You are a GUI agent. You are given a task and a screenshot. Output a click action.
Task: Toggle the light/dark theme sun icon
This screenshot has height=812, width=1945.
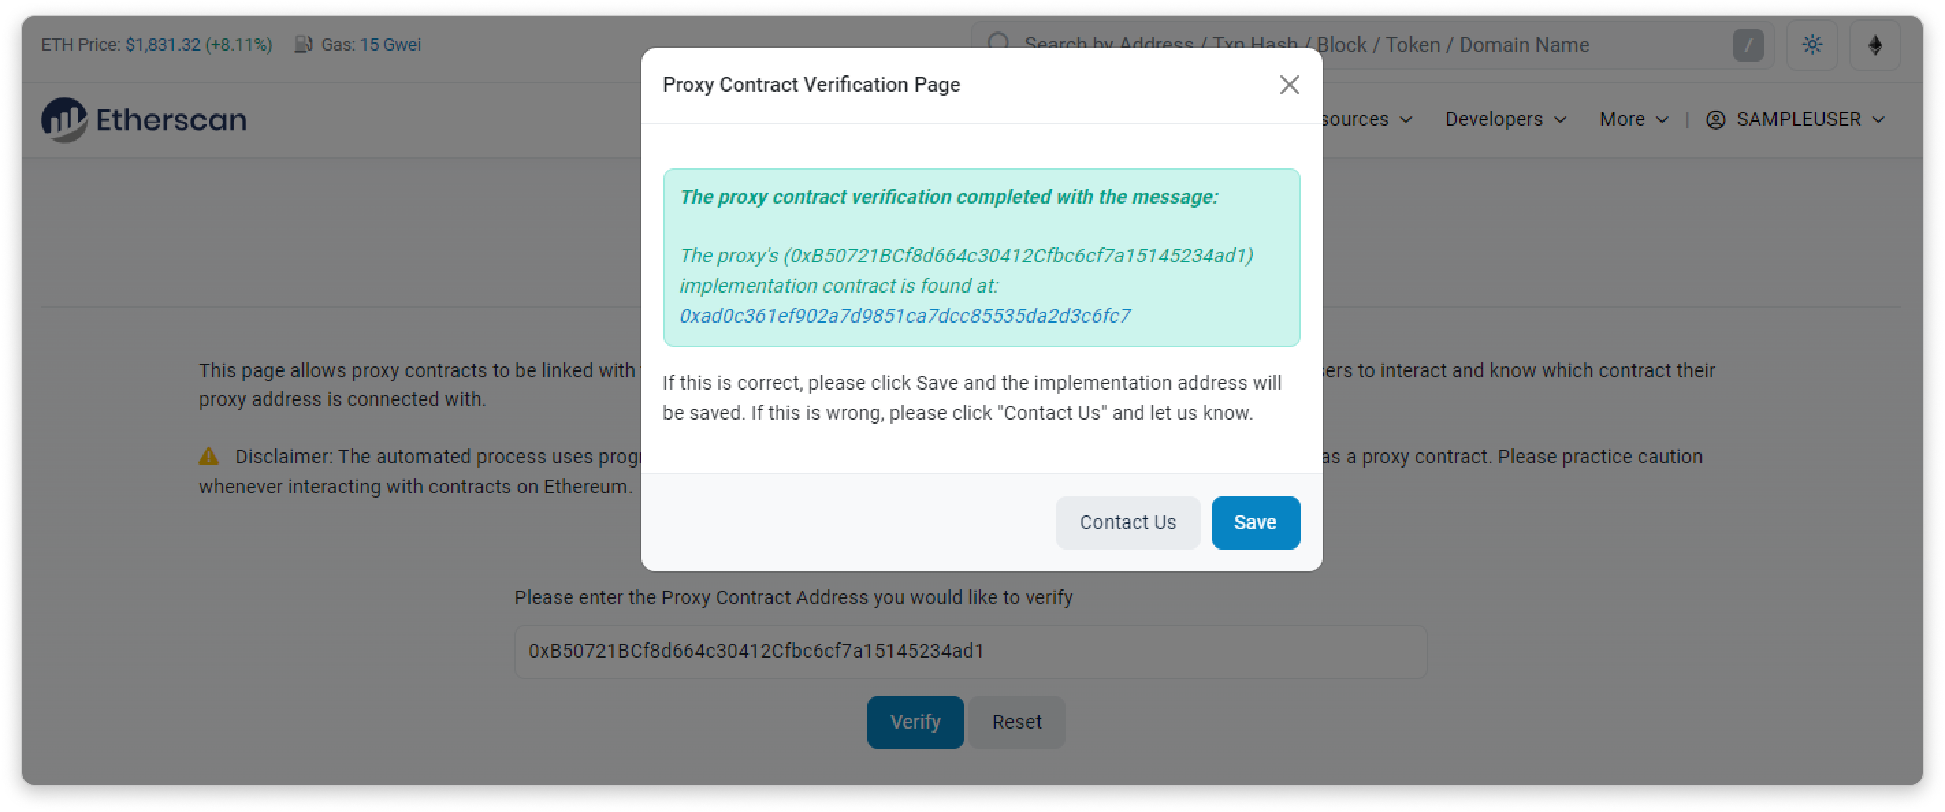(x=1812, y=45)
